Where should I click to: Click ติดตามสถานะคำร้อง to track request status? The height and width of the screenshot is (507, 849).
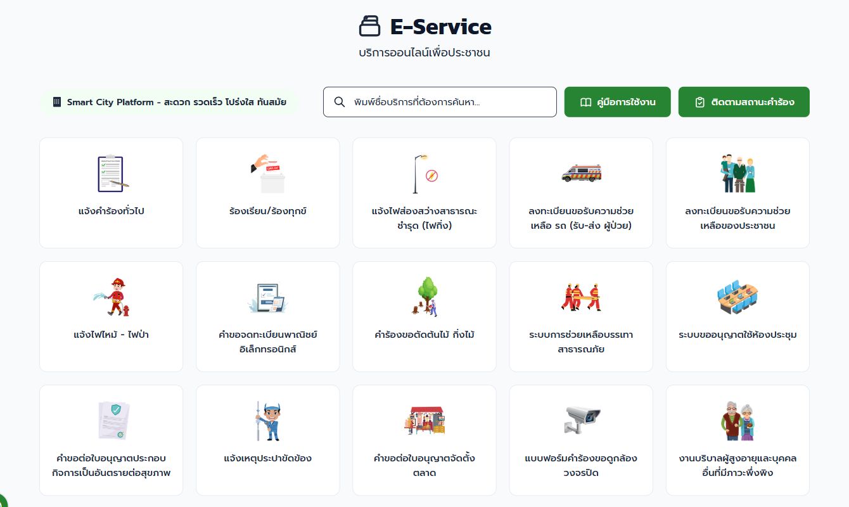(744, 102)
